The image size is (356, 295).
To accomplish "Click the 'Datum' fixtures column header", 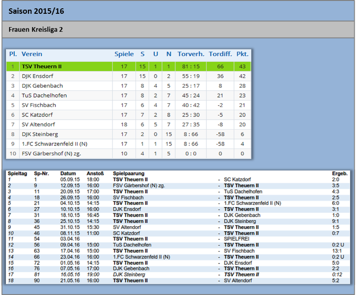I will [x=68, y=174].
